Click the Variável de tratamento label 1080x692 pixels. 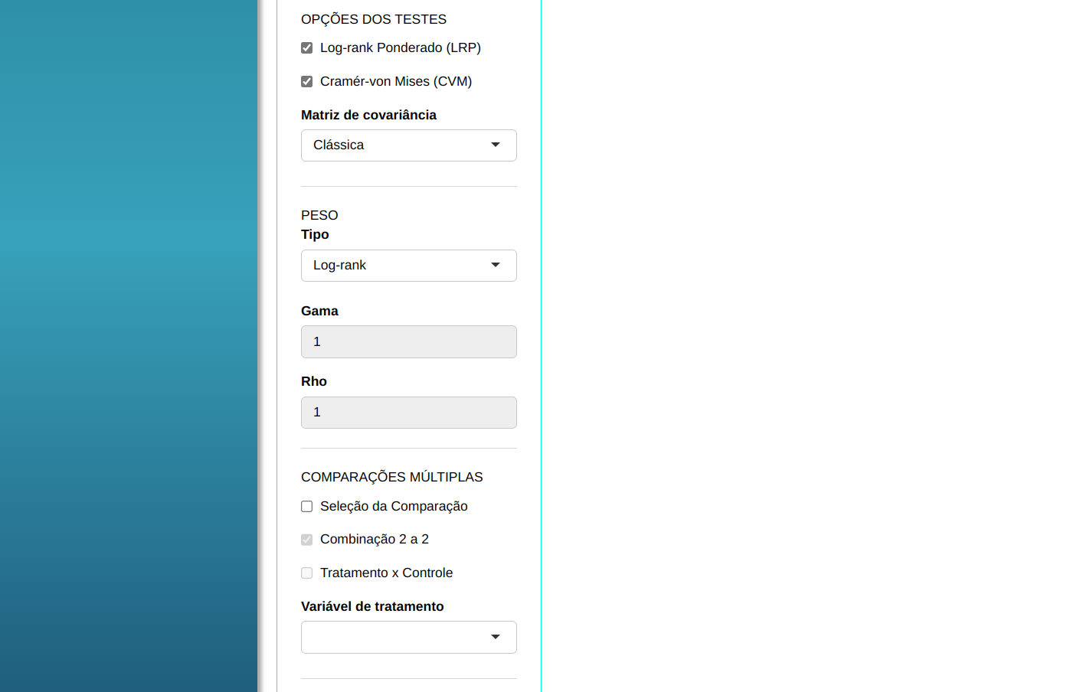pos(372,606)
